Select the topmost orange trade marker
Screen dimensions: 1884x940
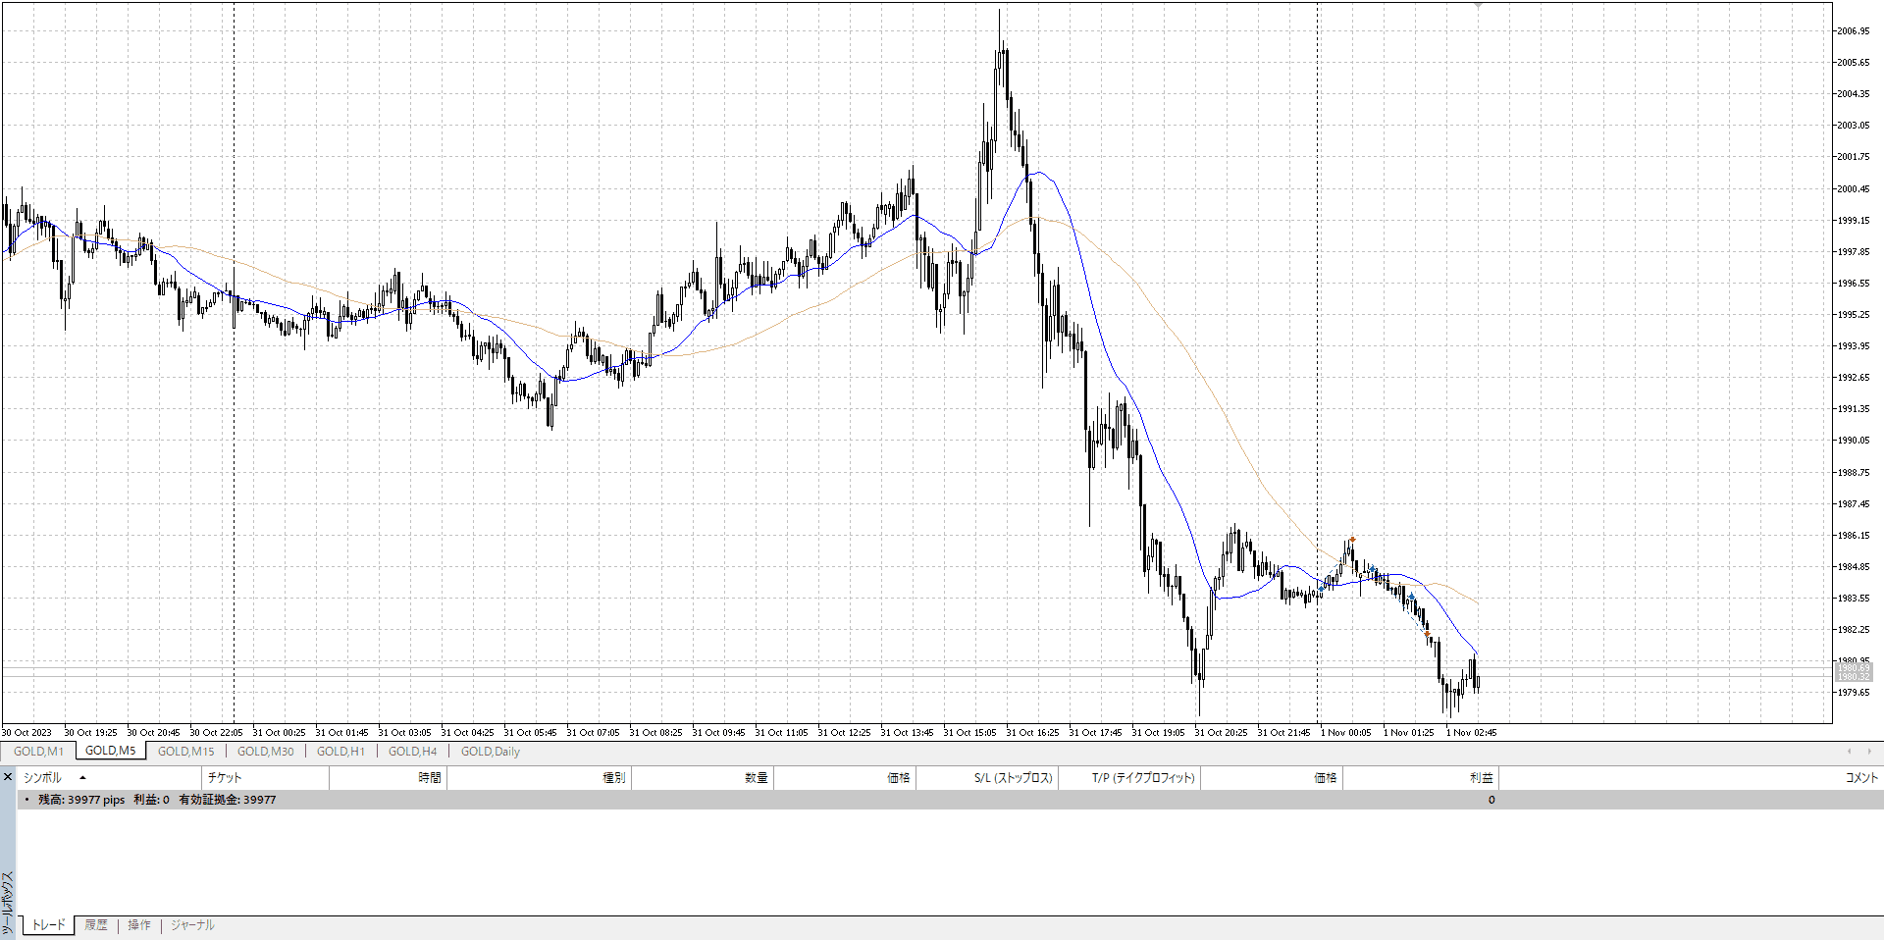click(1352, 540)
